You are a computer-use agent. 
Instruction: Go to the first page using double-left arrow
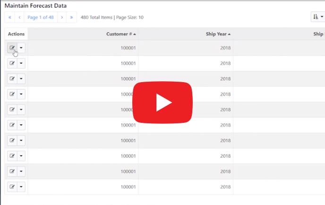click(10, 17)
